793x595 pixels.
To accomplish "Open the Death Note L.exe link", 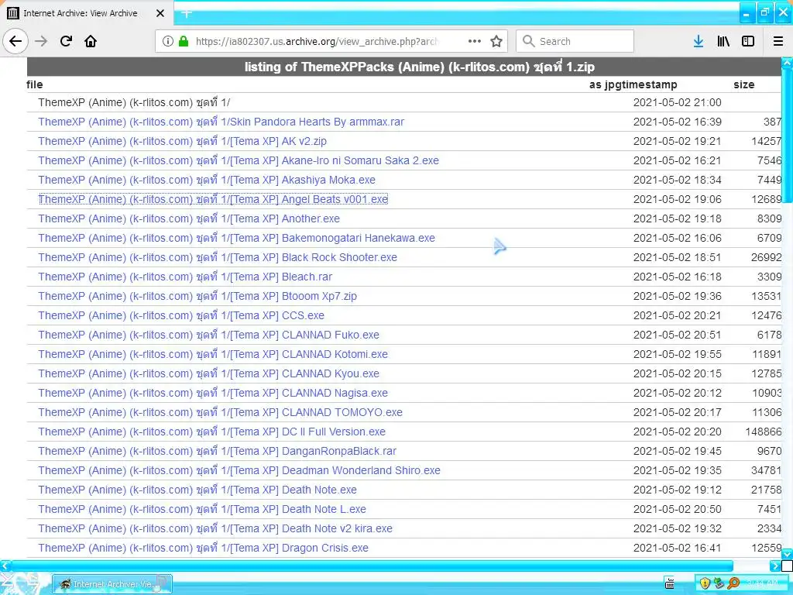I will [x=202, y=509].
